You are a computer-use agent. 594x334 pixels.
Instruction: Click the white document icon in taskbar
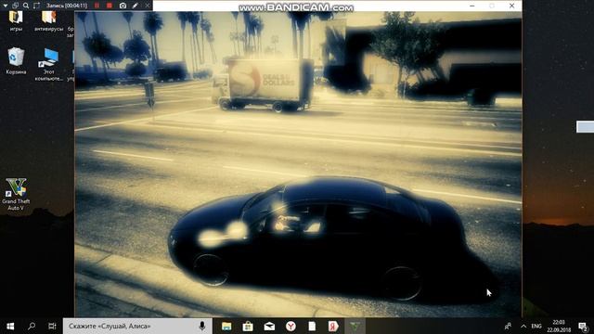point(312,326)
